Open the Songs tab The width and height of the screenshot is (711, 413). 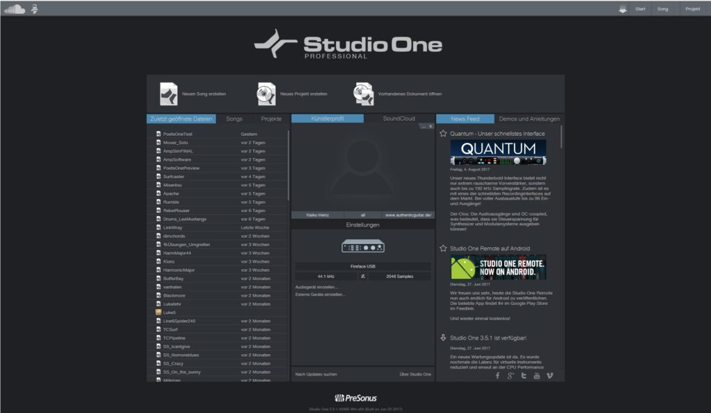click(234, 119)
